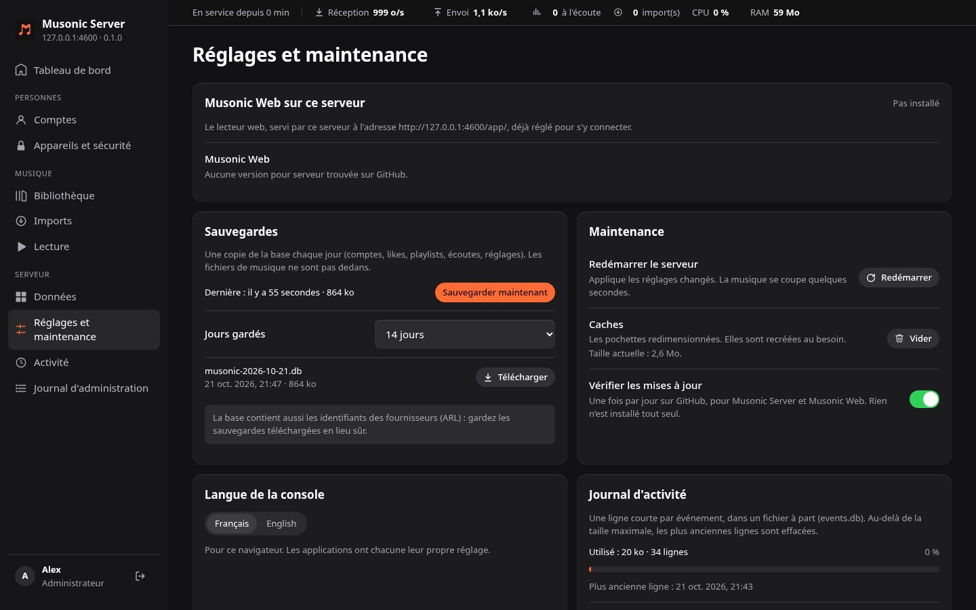Go to Comptes in the sidebar
The height and width of the screenshot is (610, 976).
[x=84, y=120]
